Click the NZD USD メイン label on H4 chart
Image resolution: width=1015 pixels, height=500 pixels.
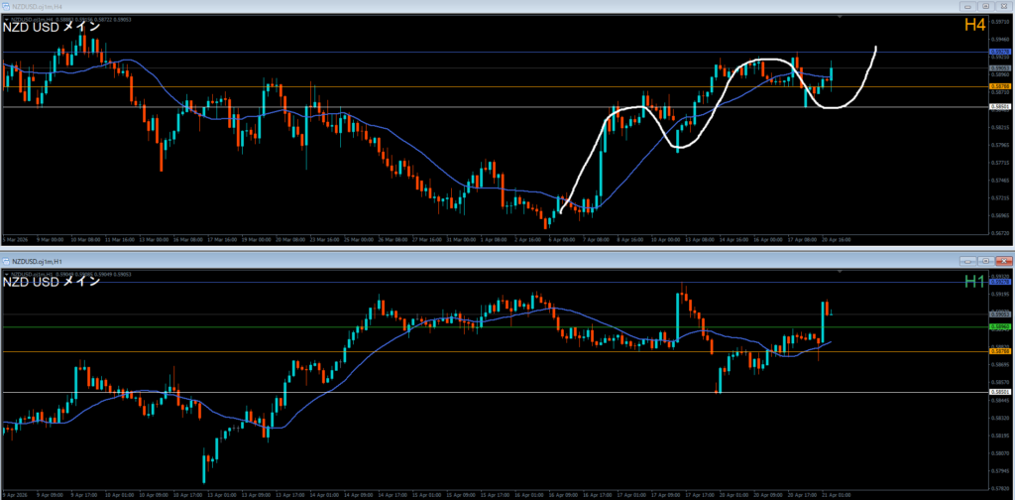click(52, 27)
